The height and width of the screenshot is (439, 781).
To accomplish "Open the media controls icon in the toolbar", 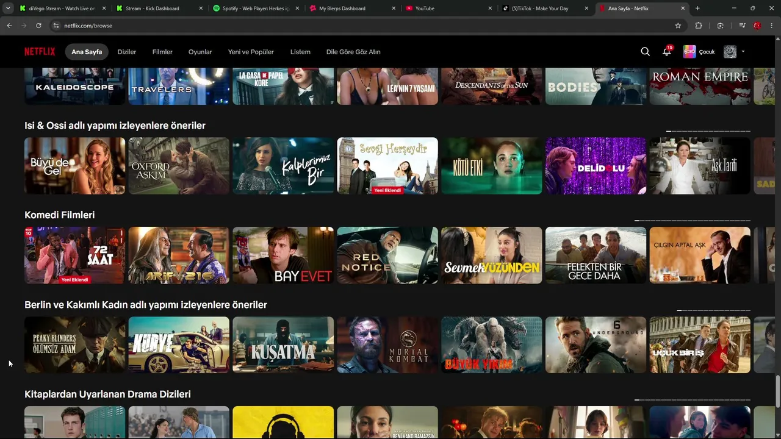I will 742,26.
